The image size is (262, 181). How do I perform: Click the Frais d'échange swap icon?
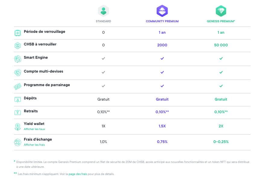click(18, 142)
